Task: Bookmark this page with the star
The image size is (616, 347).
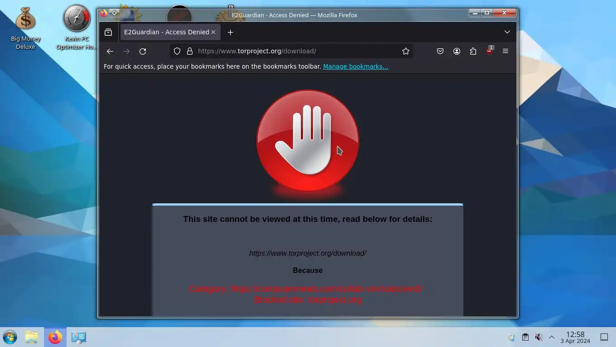Action: (x=406, y=51)
